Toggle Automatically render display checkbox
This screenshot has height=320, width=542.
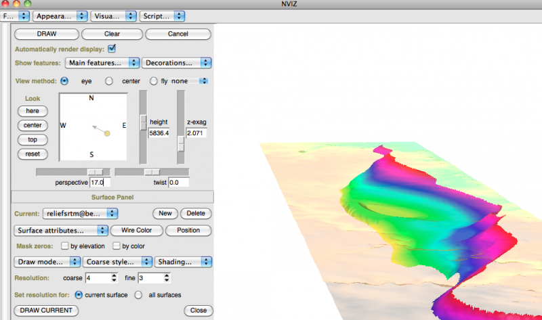coord(112,48)
